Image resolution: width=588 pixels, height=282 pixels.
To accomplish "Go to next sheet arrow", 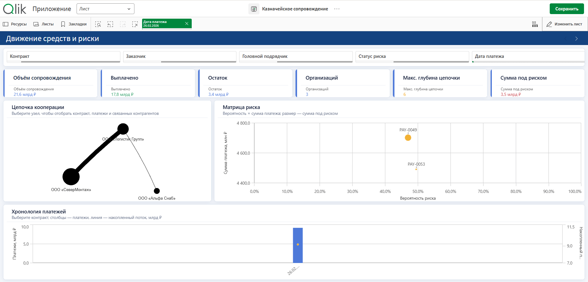I will 576,39.
